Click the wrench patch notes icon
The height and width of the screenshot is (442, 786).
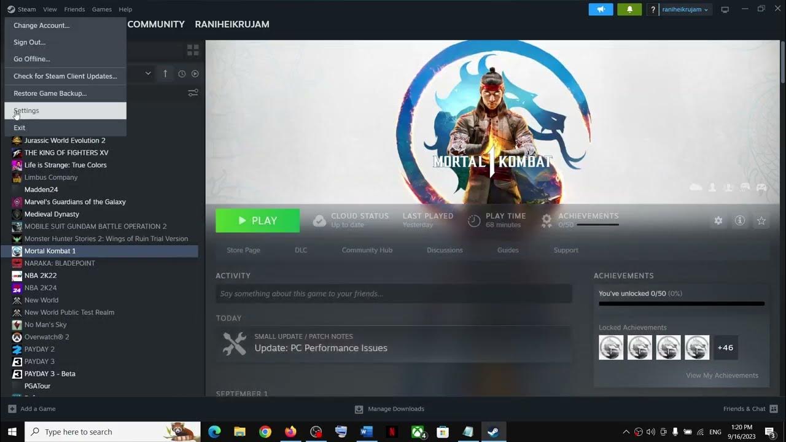pyautogui.click(x=234, y=344)
